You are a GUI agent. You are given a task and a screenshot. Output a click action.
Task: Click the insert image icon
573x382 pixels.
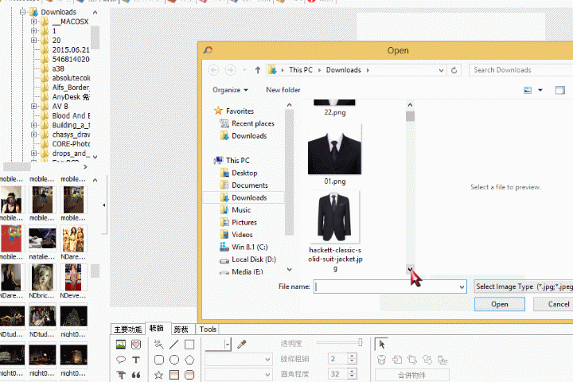point(121,345)
